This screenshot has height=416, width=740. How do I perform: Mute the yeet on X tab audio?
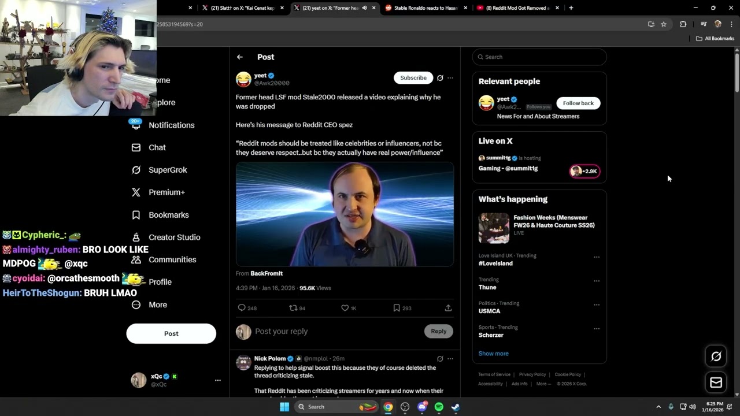coord(364,8)
